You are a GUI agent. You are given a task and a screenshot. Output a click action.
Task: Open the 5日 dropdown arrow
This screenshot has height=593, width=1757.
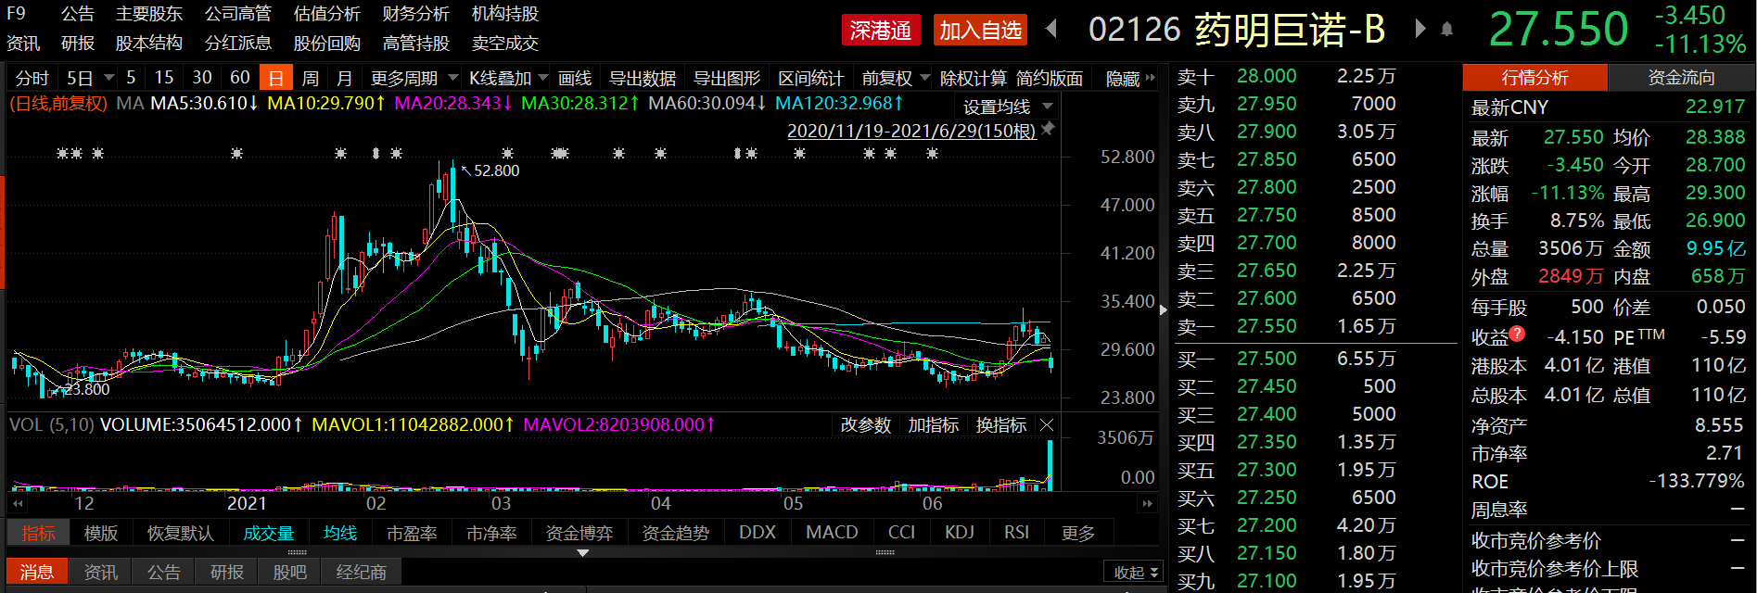(x=109, y=78)
